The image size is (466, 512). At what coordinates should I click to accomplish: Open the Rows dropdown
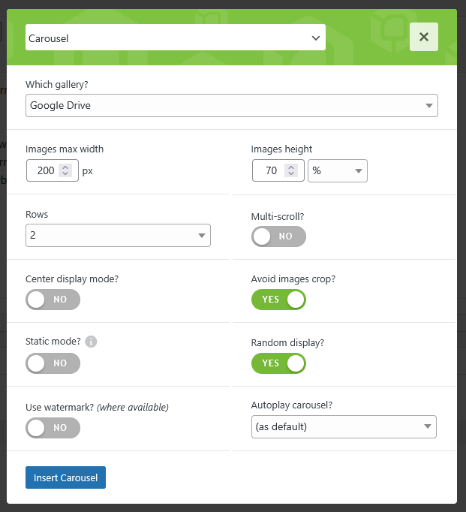pos(118,236)
